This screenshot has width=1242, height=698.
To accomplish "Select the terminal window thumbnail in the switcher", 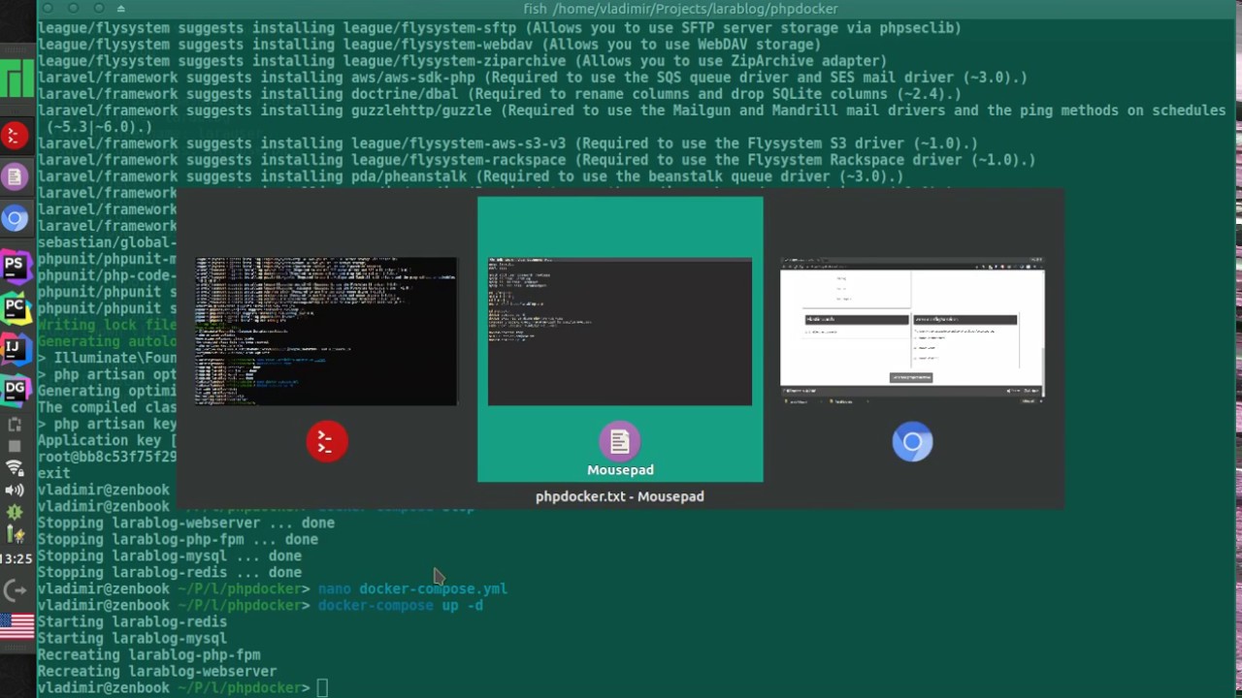I will (x=326, y=332).
